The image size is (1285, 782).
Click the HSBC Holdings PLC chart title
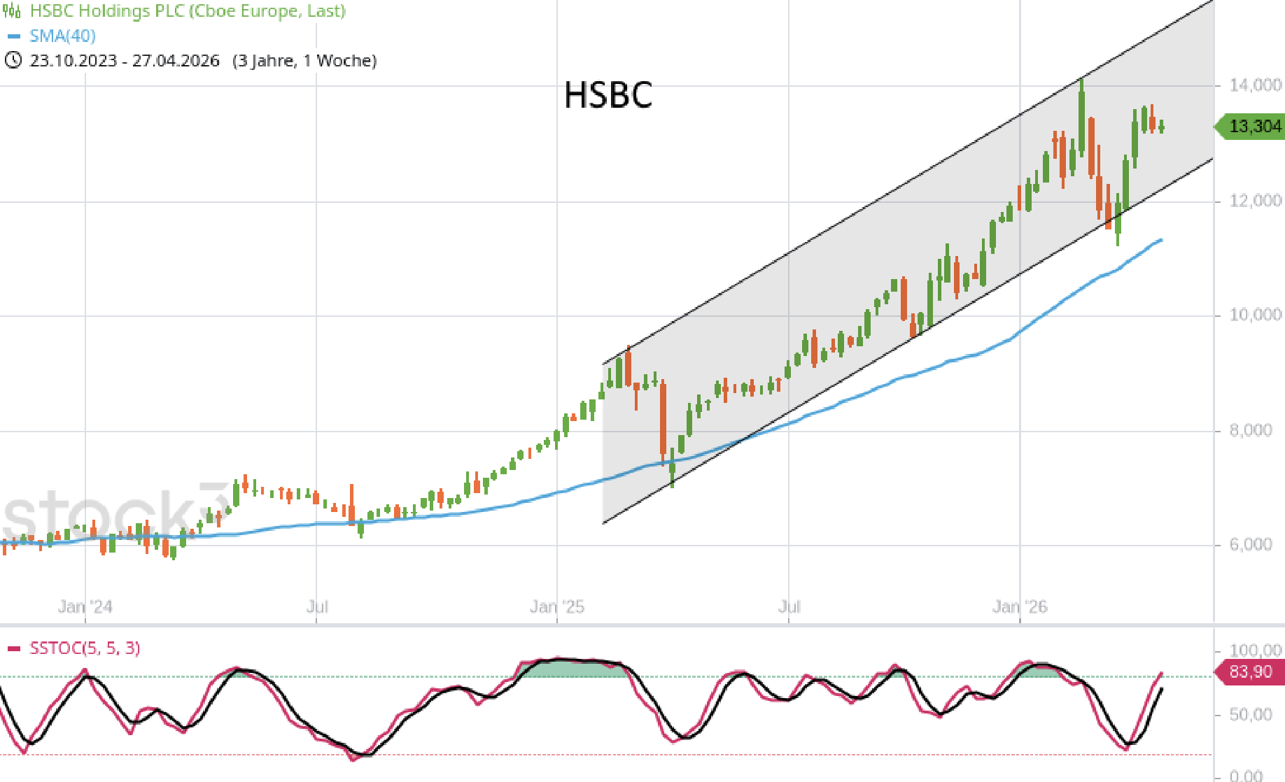[188, 12]
